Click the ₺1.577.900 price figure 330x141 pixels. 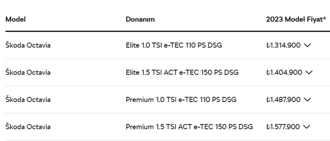point(283,127)
